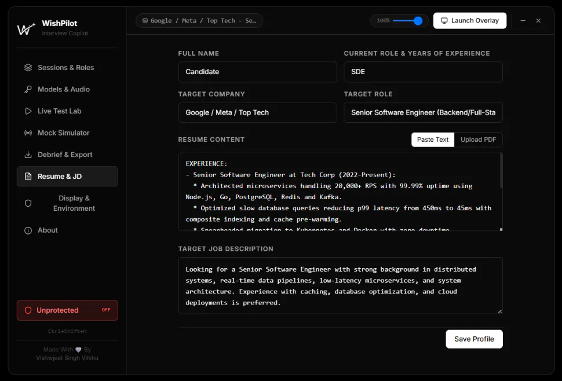Click the 100% opacity value label

point(383,20)
